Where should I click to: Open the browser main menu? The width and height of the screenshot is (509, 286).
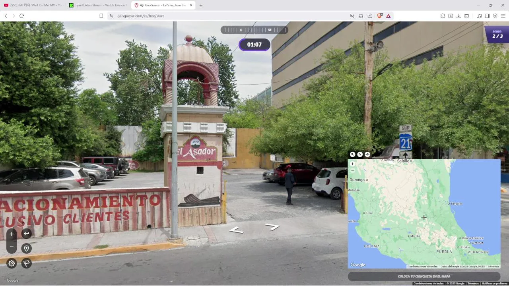pyautogui.click(x=503, y=16)
